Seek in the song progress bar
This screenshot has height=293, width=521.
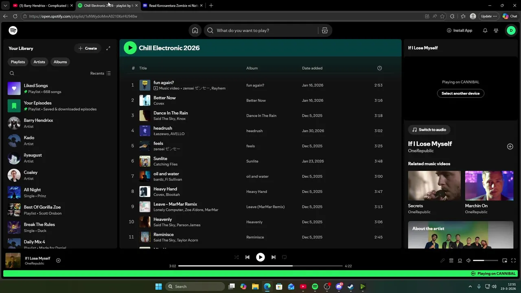pos(260,266)
